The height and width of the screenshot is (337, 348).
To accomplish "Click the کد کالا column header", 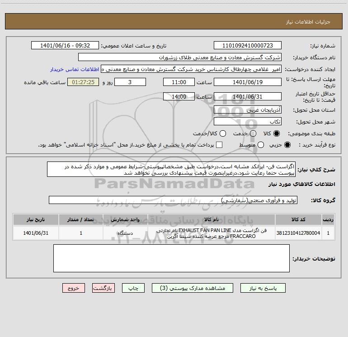I will pyautogui.click(x=298, y=220).
